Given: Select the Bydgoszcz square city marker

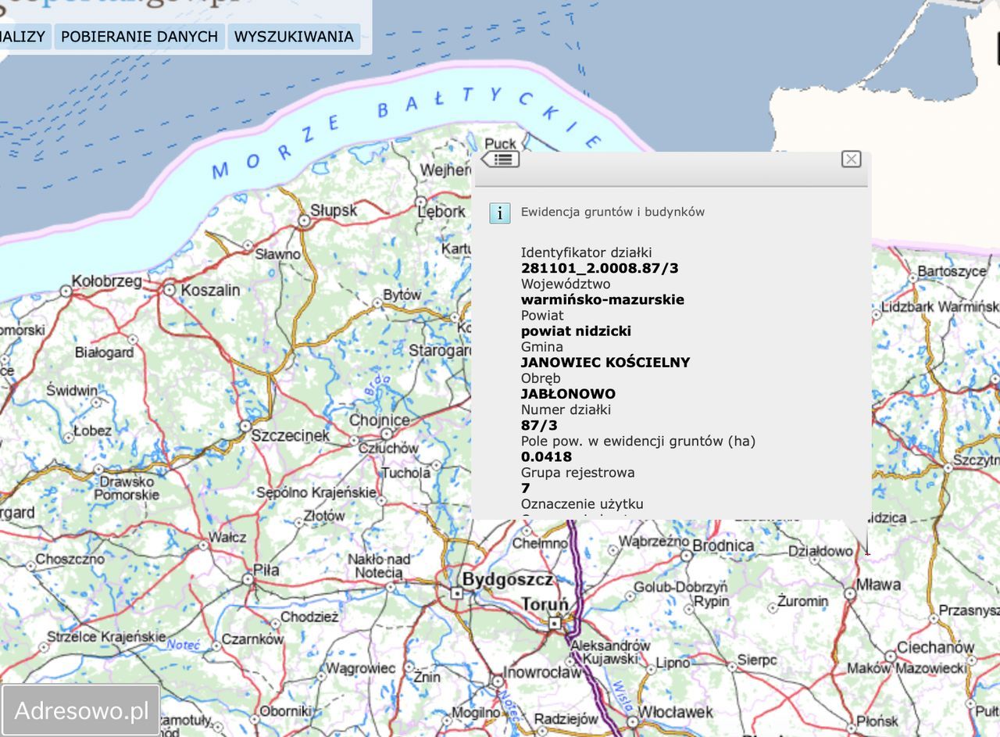Looking at the screenshot, I should [456, 593].
